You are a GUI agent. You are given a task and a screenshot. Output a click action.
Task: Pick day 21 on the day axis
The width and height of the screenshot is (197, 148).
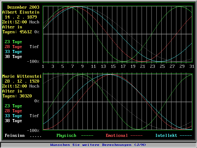point(142,66)
